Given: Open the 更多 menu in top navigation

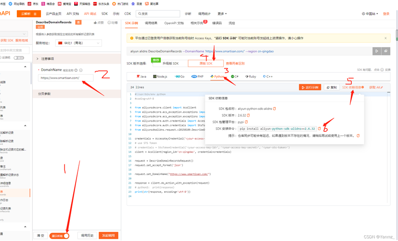Looking at the screenshot, I should pos(222,13).
